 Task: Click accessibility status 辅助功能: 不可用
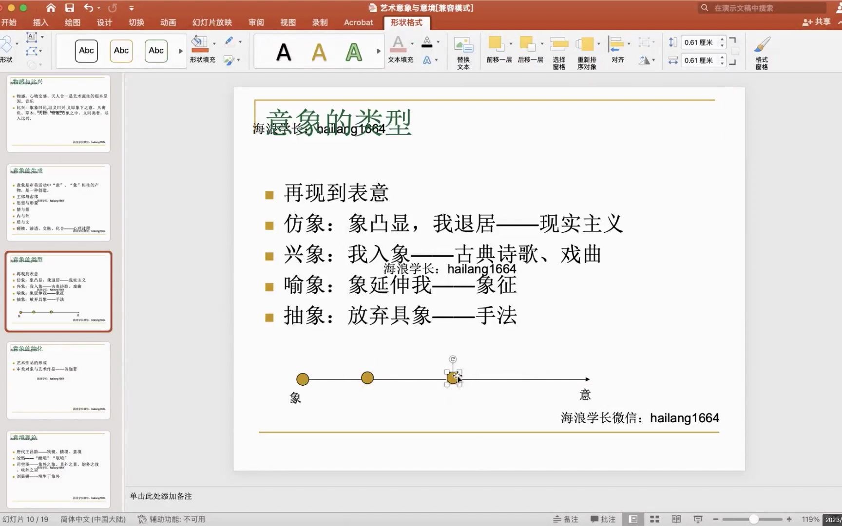[172, 519]
